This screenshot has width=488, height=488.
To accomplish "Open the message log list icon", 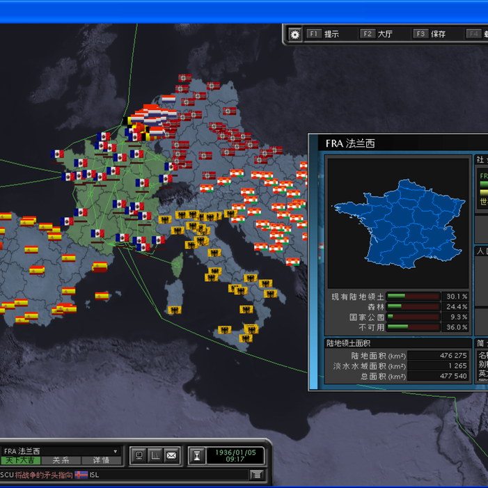I will point(257,475).
